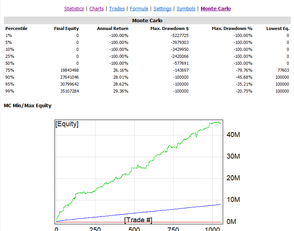
Task: Click the gray Monte Carlo section header
Action: pyautogui.click(x=147, y=21)
